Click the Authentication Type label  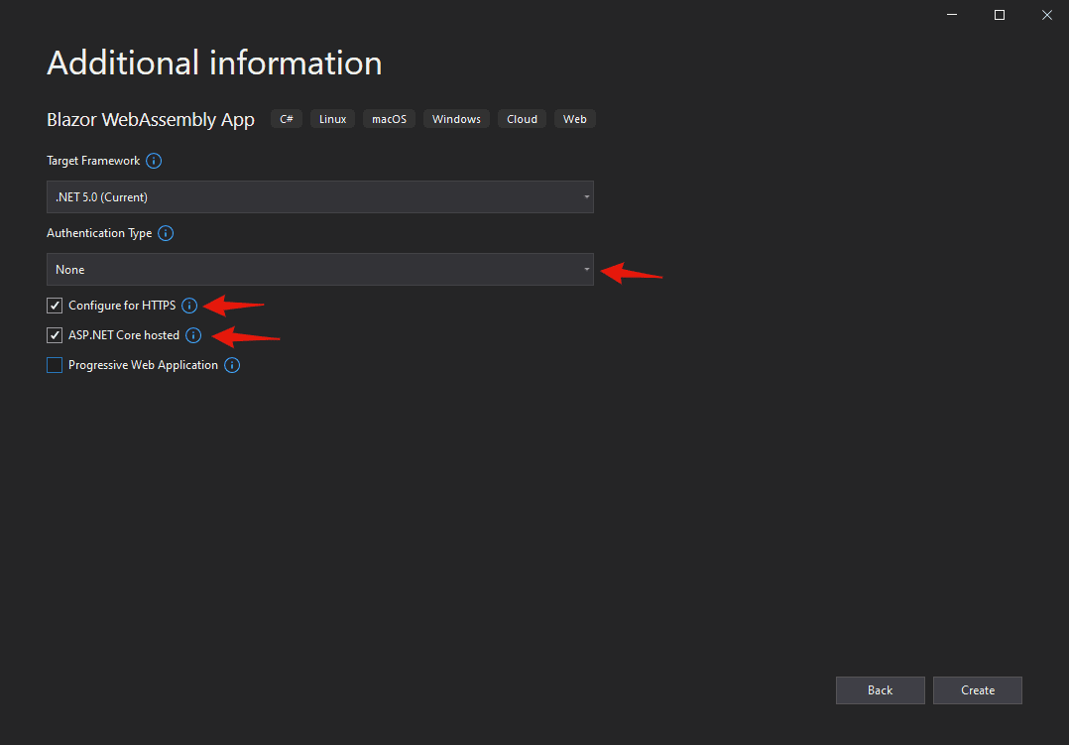point(99,233)
